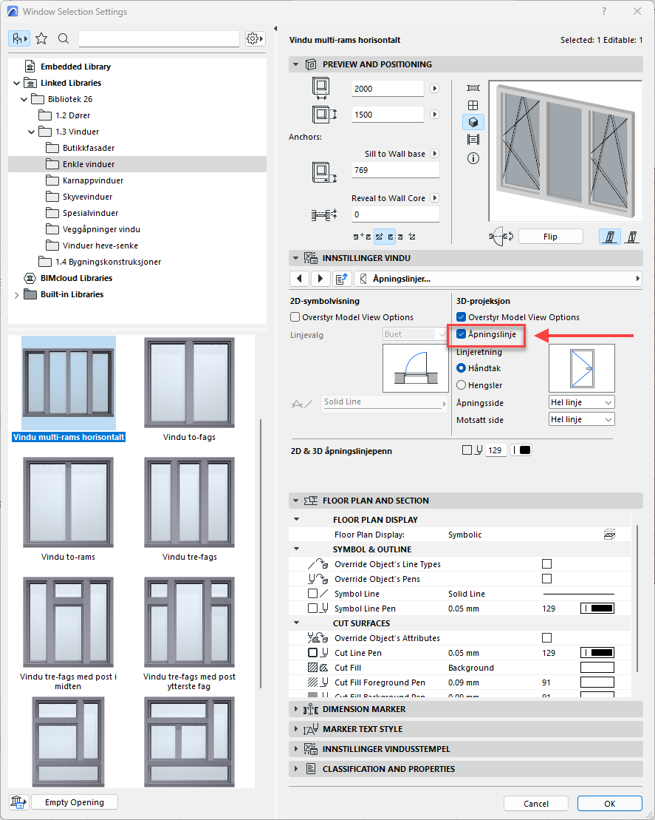This screenshot has height=820, width=655.
Task: Click the Flip button
Action: tap(550, 237)
